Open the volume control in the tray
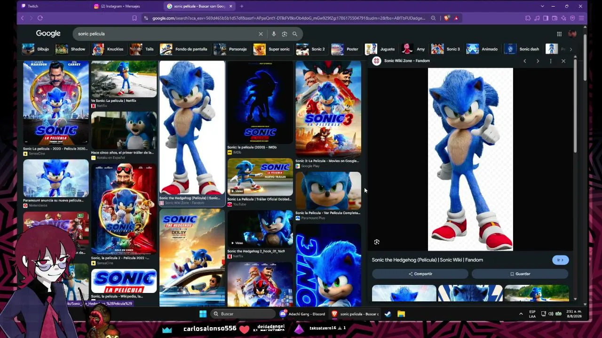Viewport: 602px width, 338px height. click(x=551, y=314)
